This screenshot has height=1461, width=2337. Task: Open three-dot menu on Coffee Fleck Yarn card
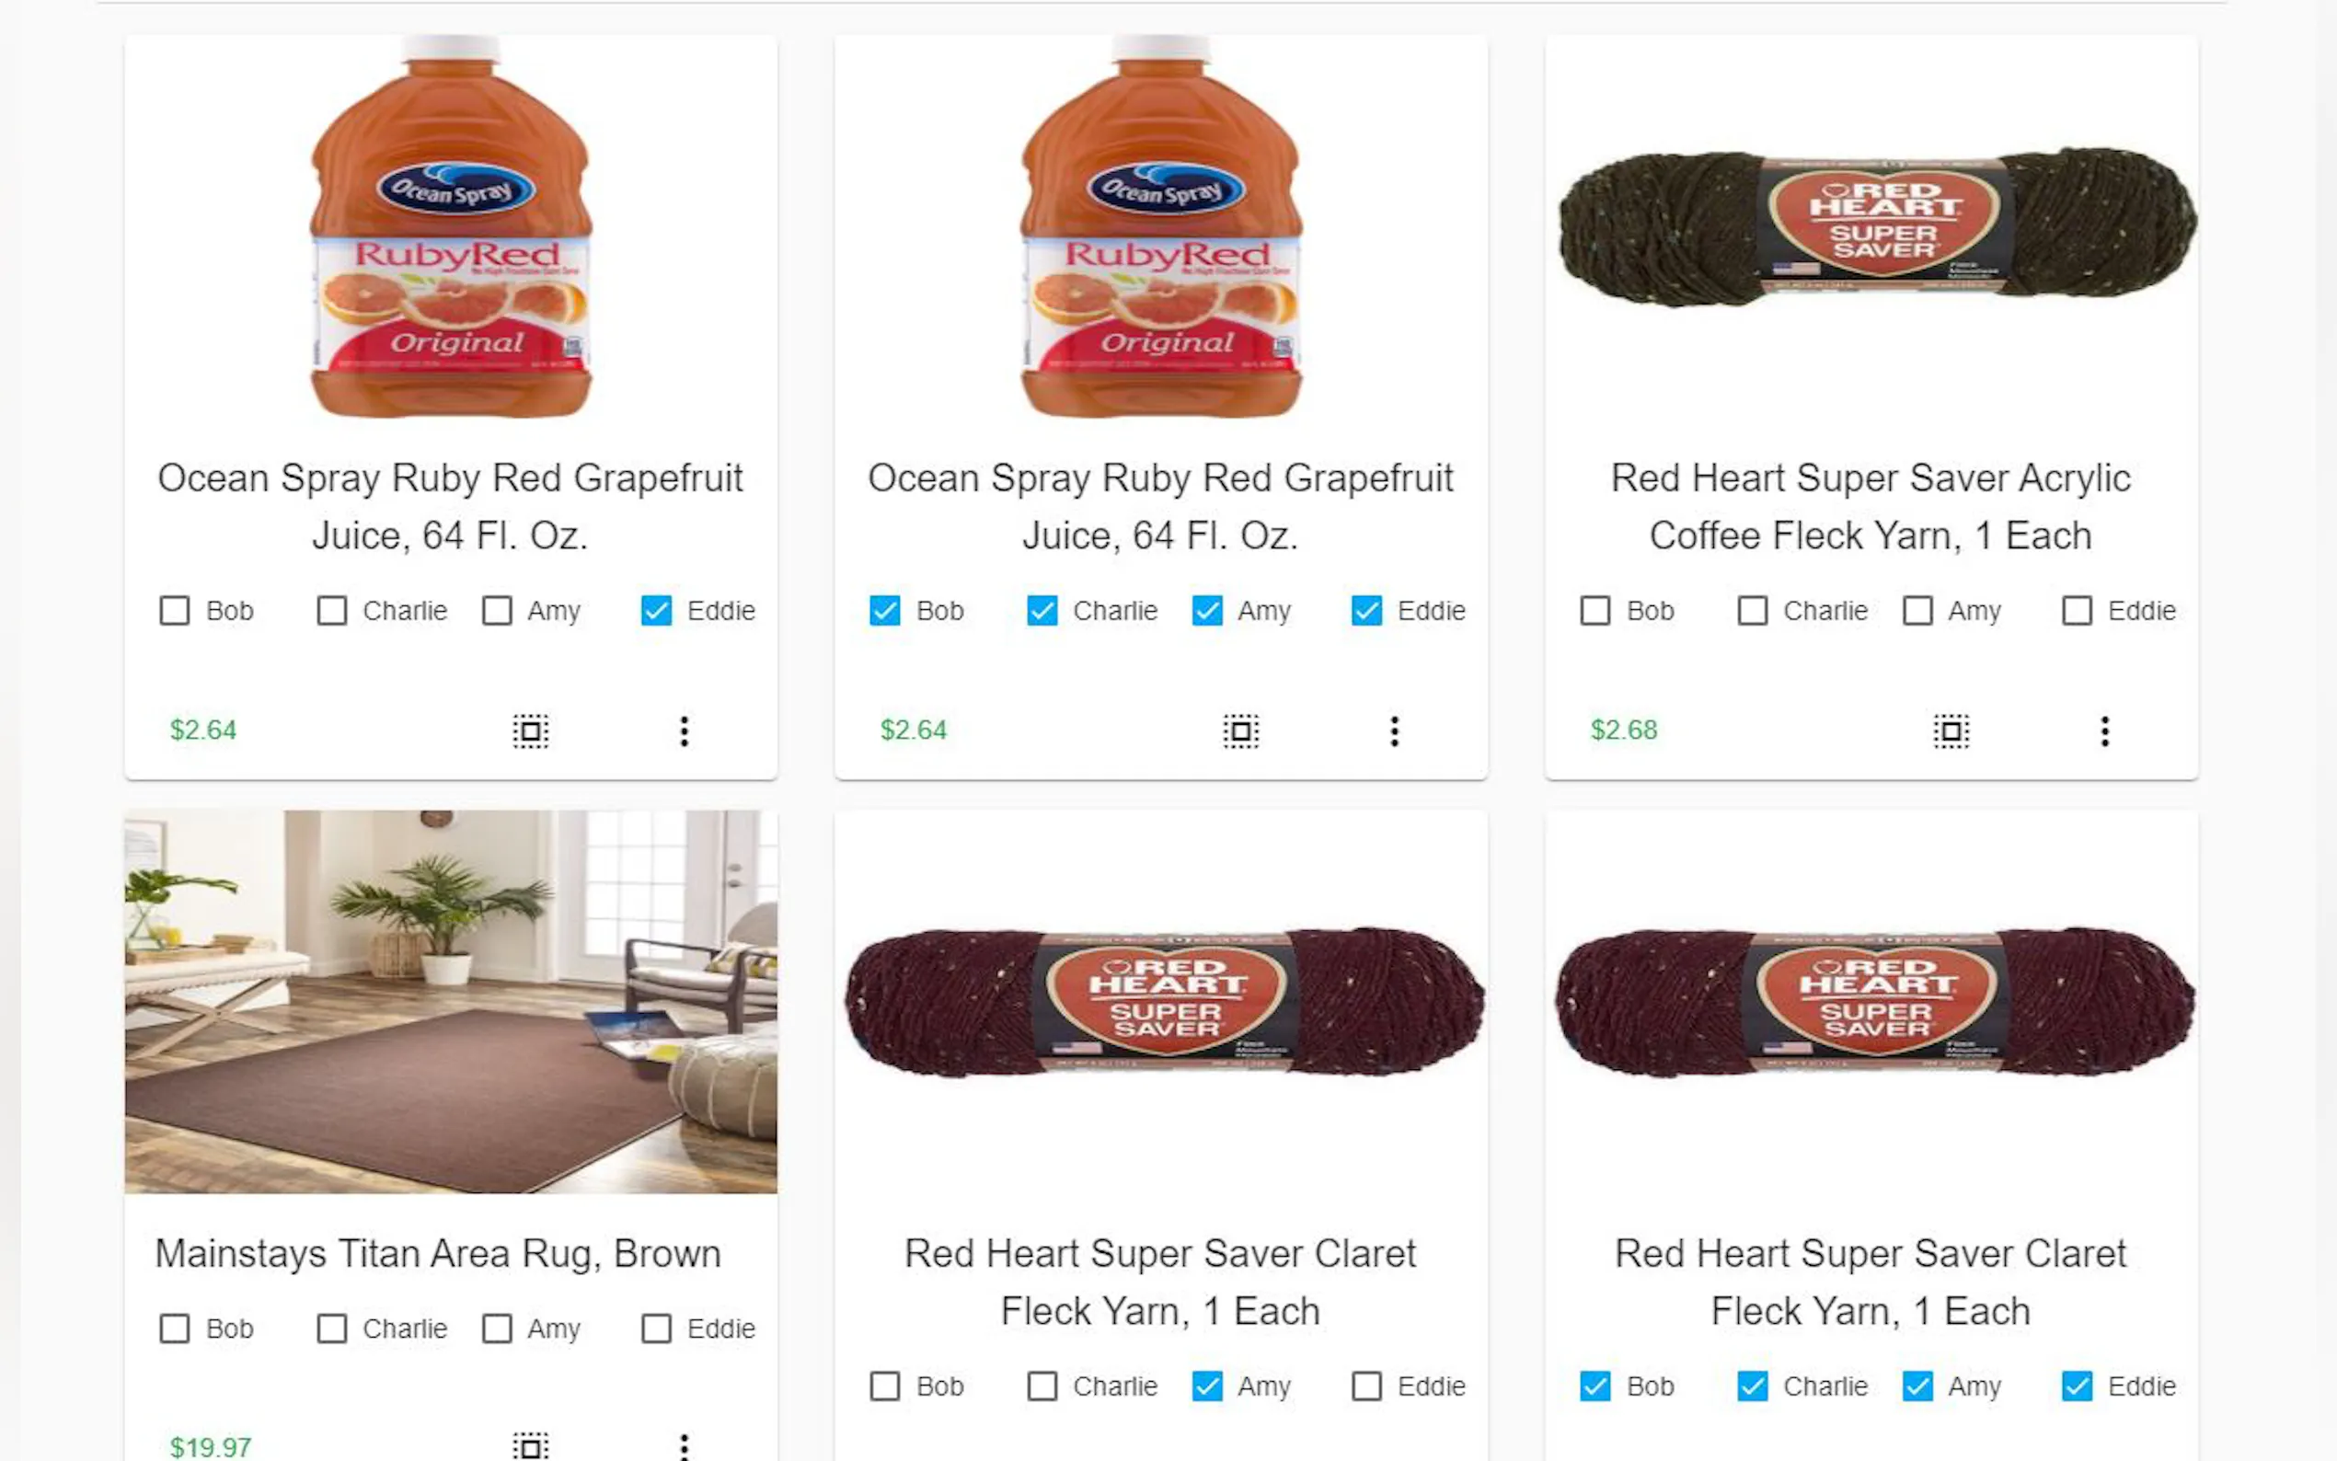(2104, 730)
